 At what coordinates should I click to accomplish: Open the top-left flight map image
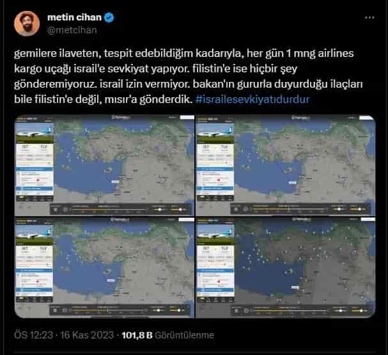pyautogui.click(x=104, y=166)
